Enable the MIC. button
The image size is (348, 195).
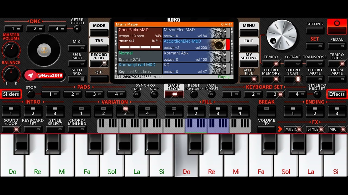[77, 48]
